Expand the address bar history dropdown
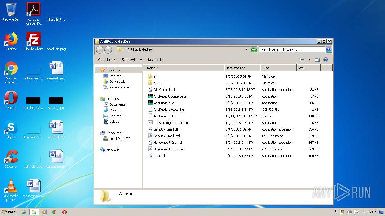This screenshot has height=216, width=385. tap(246, 50)
